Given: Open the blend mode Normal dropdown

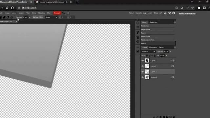Looking at the screenshot, I should pyautogui.click(x=148, y=51).
